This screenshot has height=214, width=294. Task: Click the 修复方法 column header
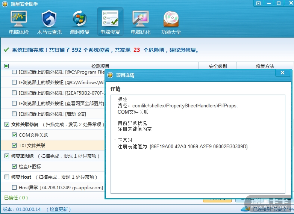tap(265, 66)
